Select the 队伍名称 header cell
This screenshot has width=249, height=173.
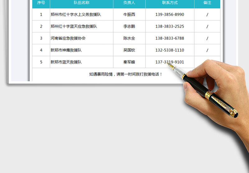[x=82, y=3]
